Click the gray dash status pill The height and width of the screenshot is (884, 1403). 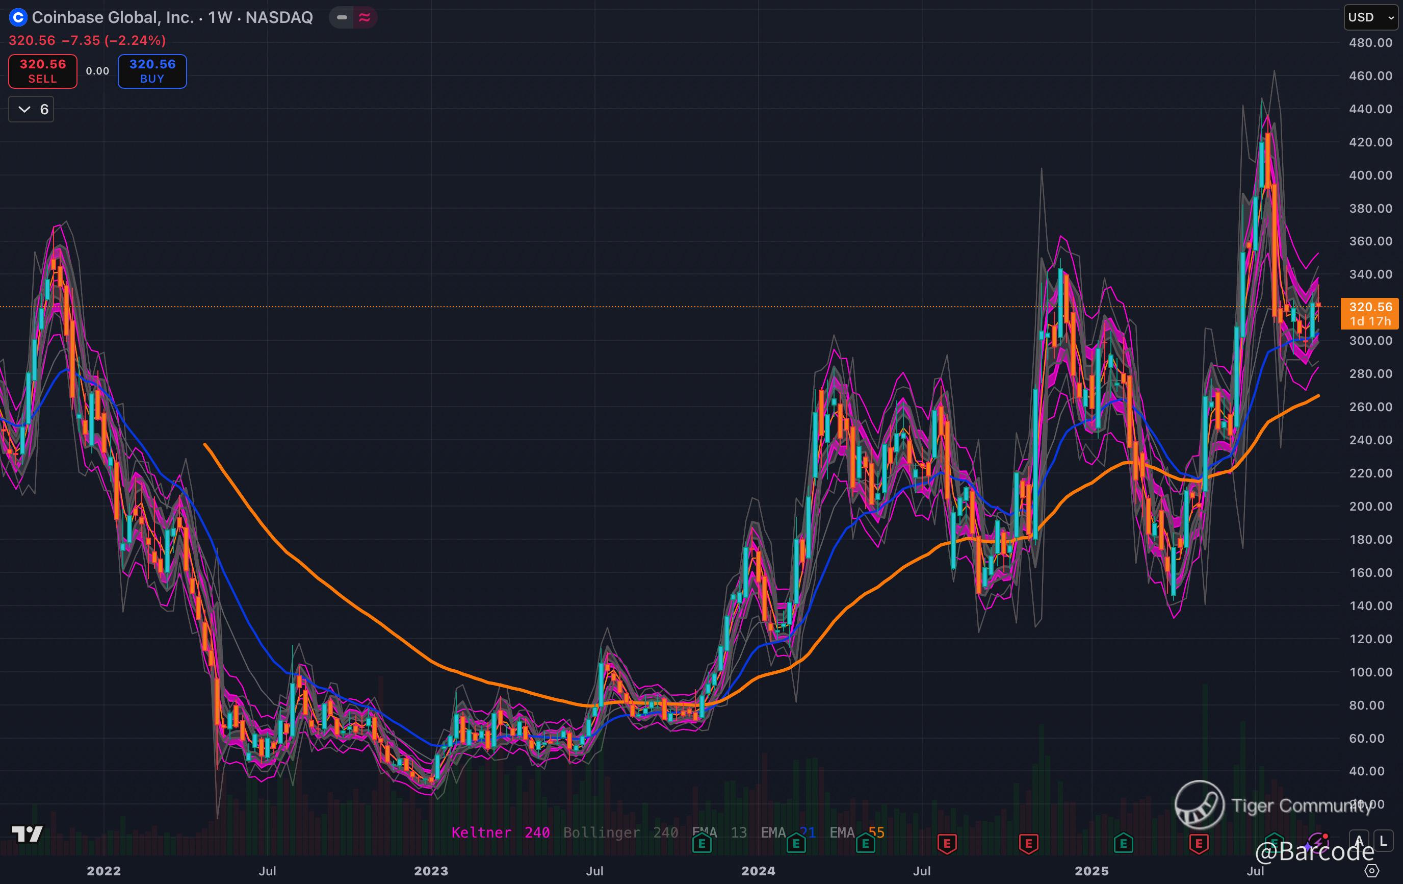coord(342,17)
